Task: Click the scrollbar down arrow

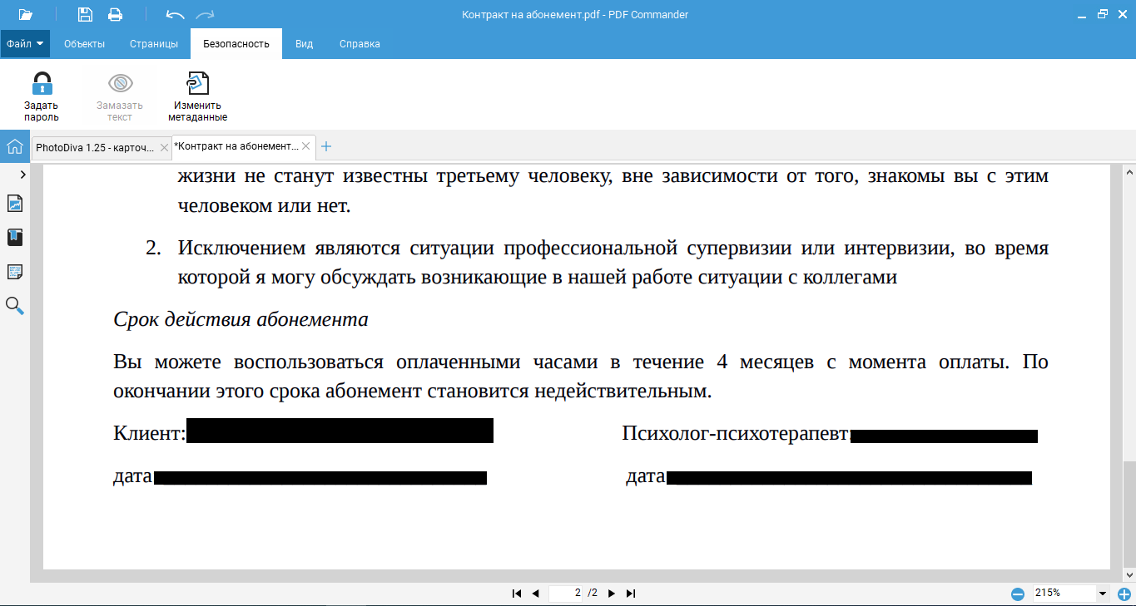Action: [x=1129, y=575]
